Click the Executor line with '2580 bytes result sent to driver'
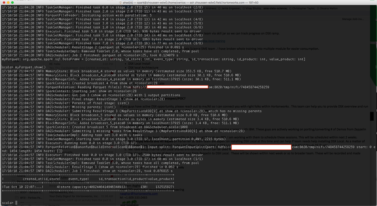377x206 pixels. pyautogui.click(x=102, y=155)
